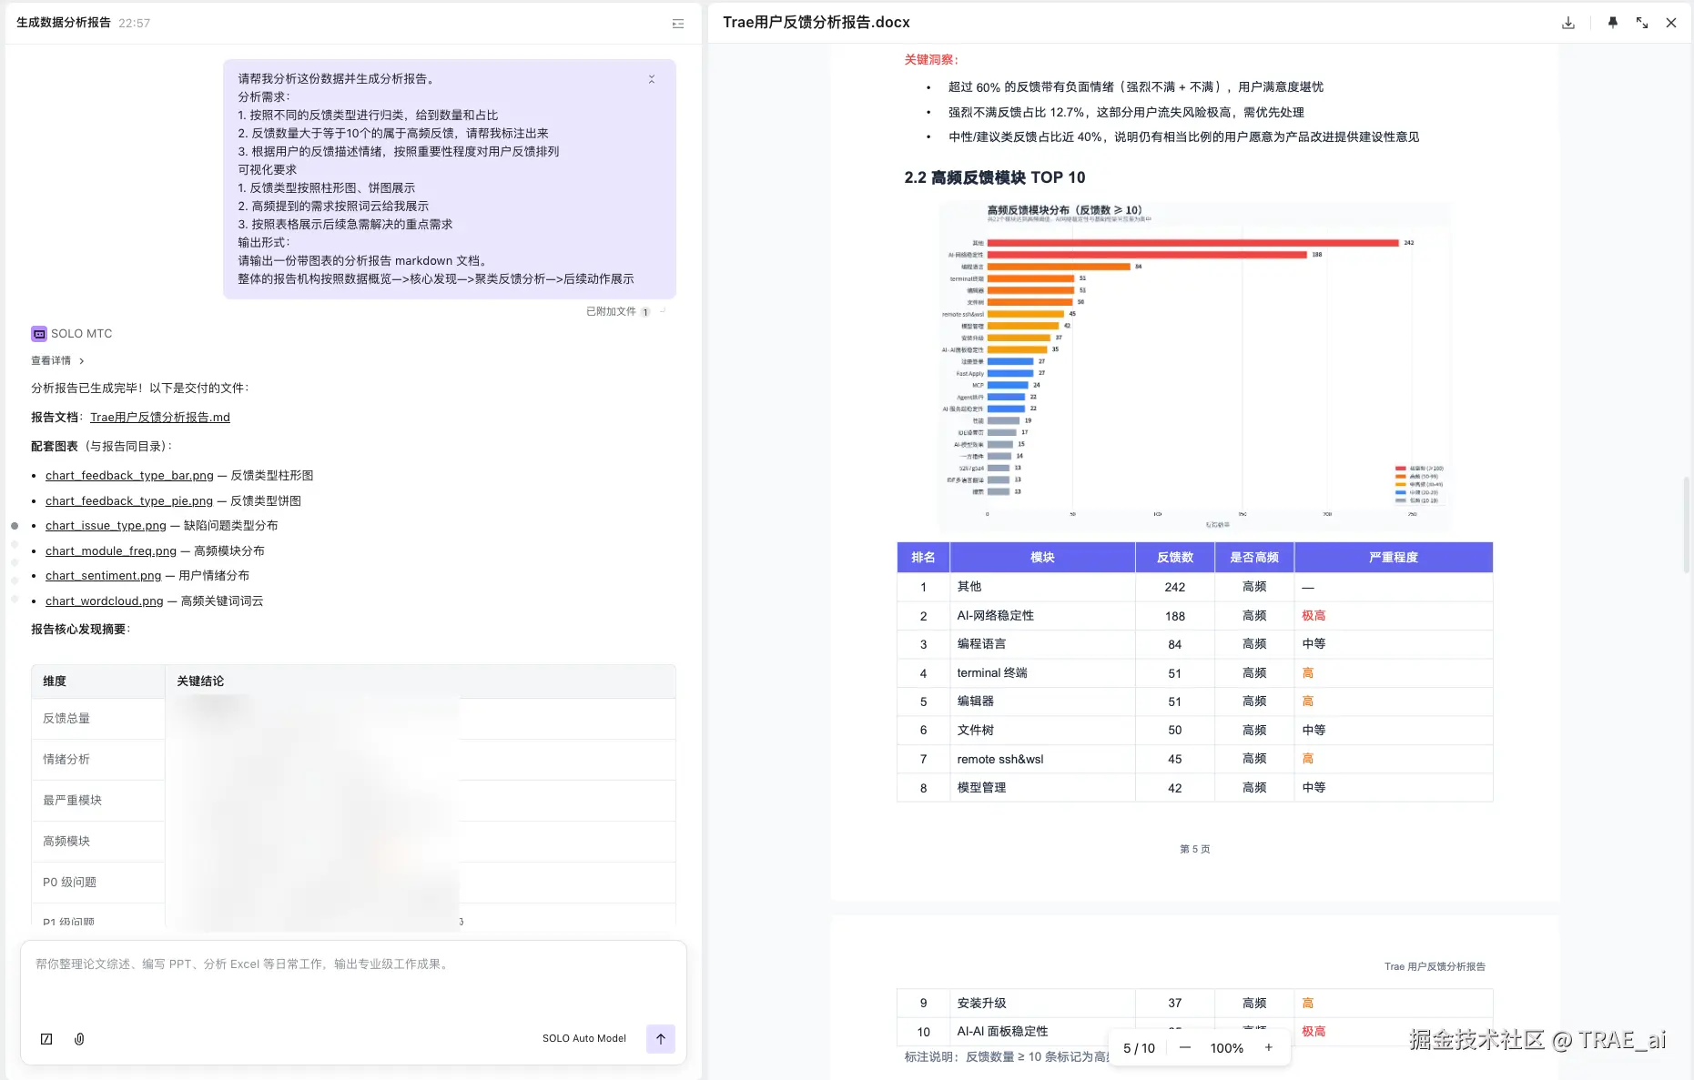Select the 最严重模块 row label

(72, 801)
